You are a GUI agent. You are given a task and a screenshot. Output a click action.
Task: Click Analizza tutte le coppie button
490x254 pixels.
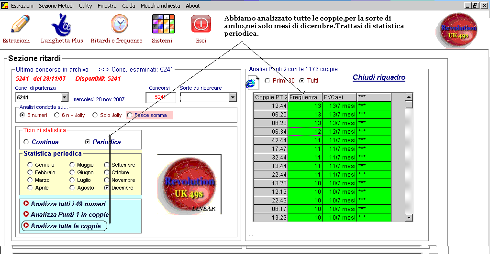[x=65, y=226]
